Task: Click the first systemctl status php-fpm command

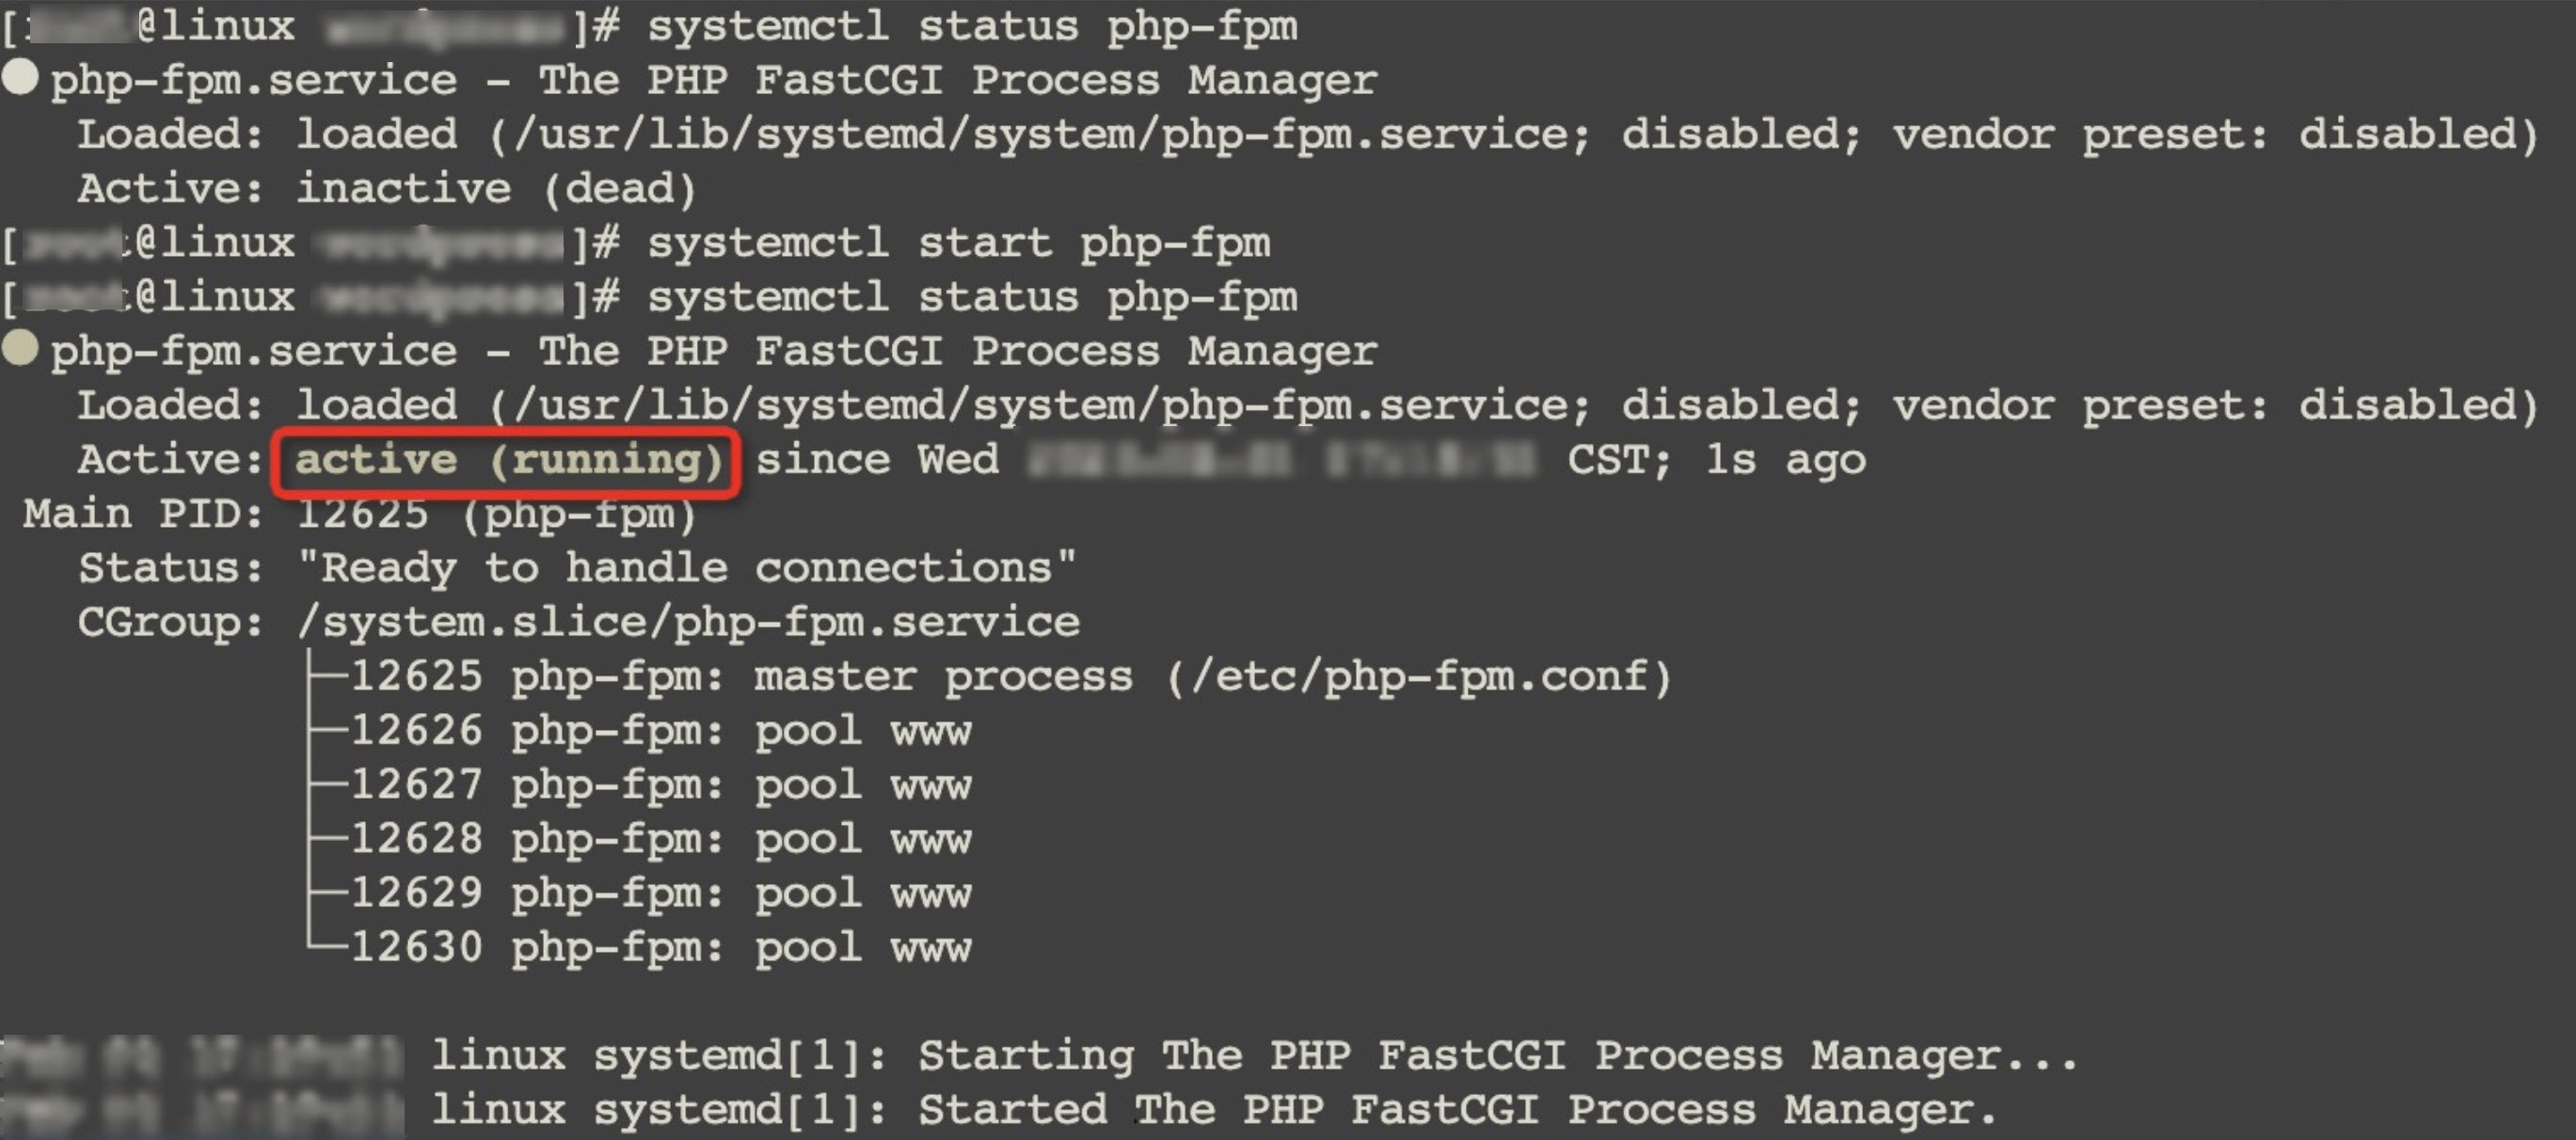Action: pos(972,26)
